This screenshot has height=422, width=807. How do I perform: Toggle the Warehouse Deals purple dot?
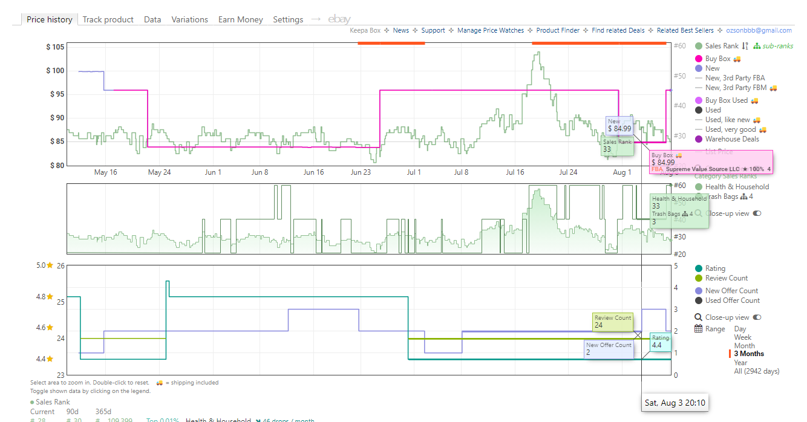click(x=699, y=139)
